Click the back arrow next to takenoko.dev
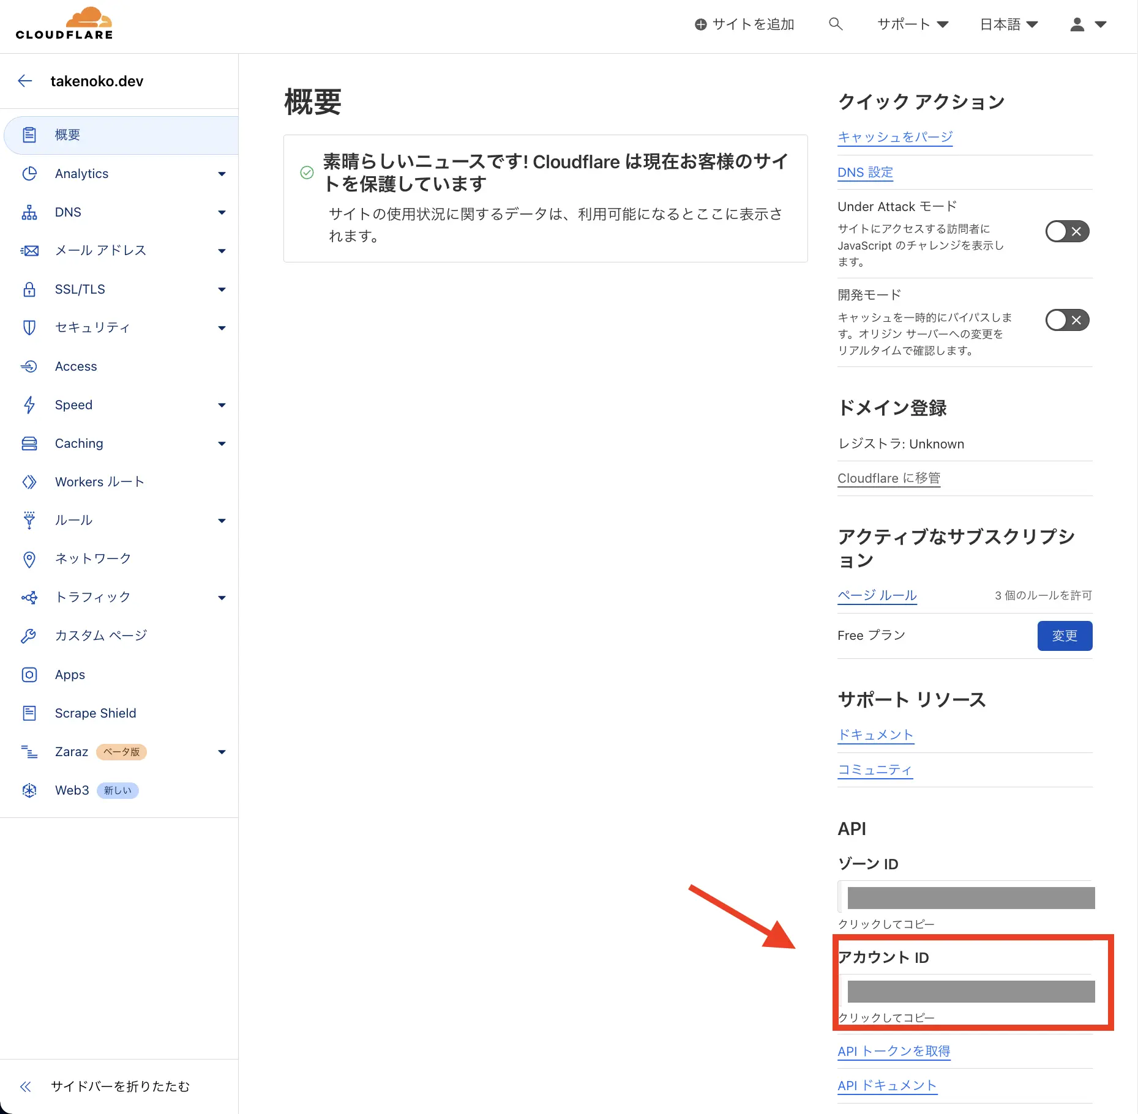The image size is (1138, 1114). pos(24,80)
